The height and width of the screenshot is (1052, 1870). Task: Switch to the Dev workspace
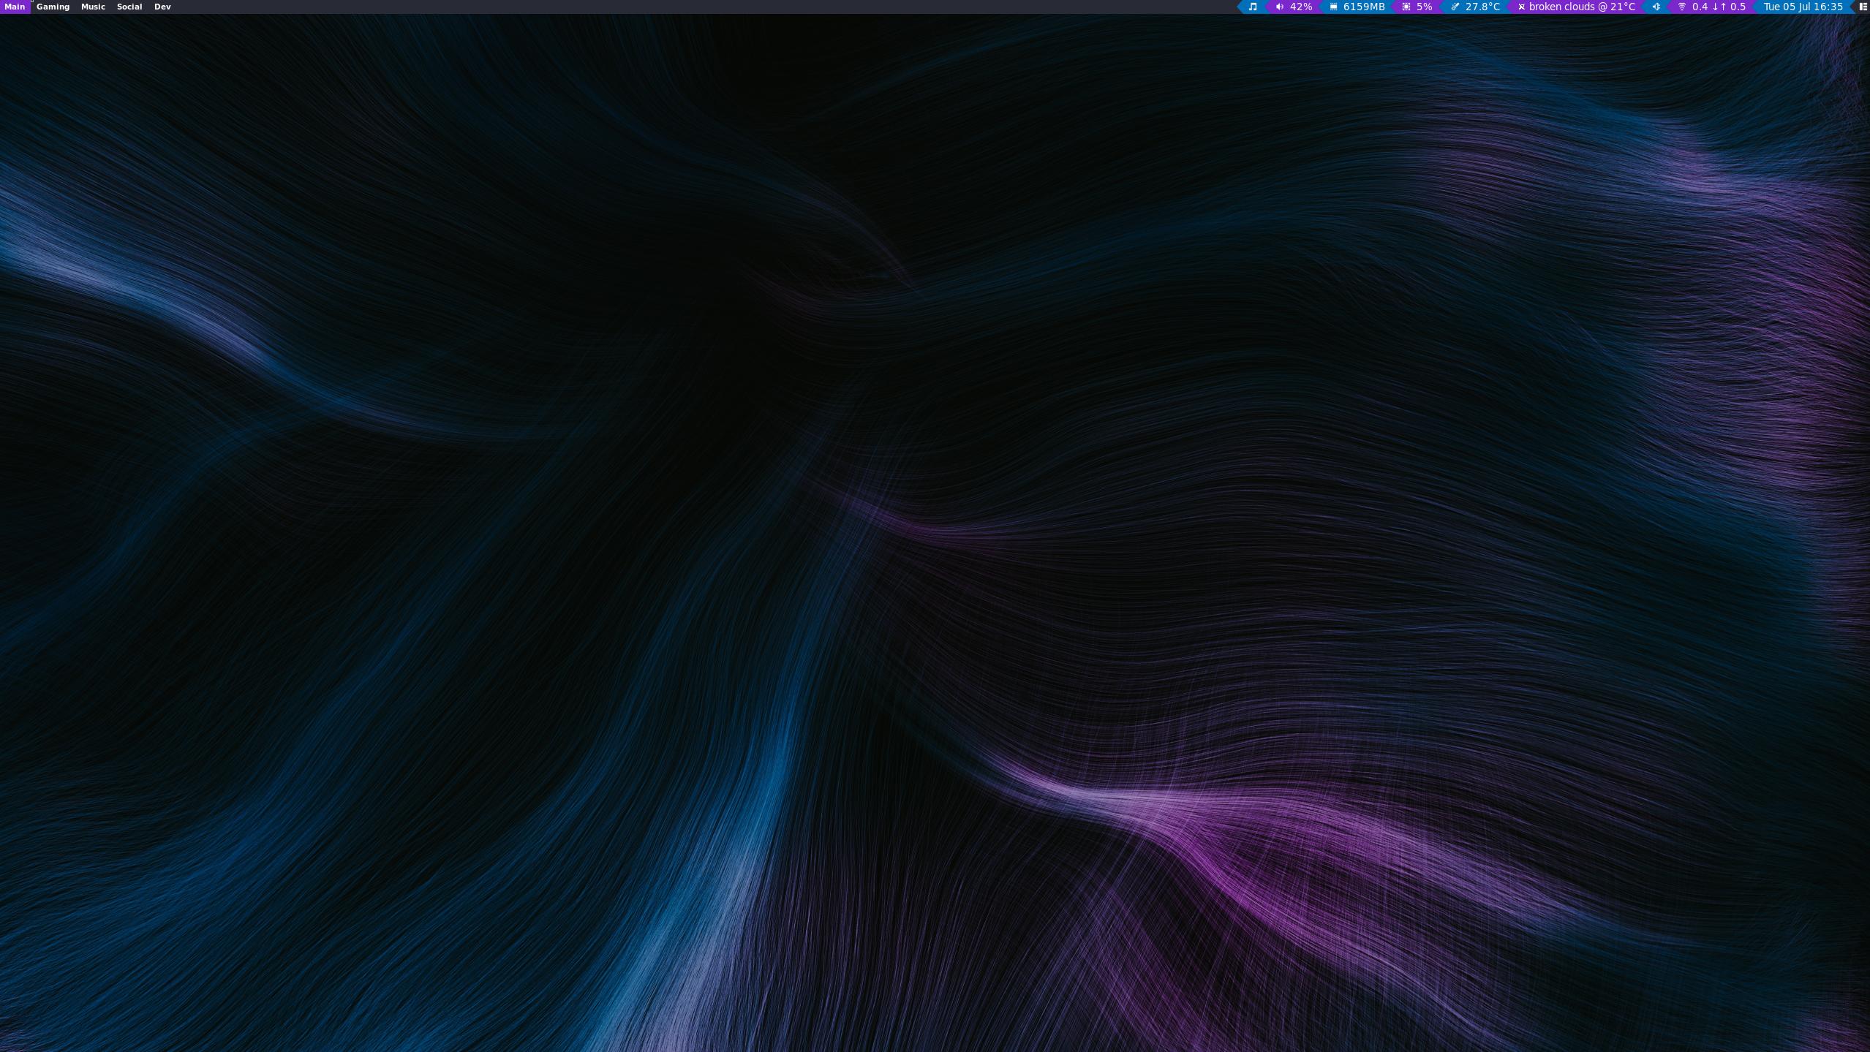coord(162,7)
